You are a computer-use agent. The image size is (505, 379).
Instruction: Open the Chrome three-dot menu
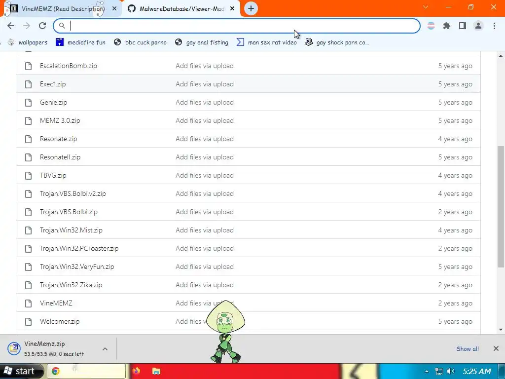494,26
